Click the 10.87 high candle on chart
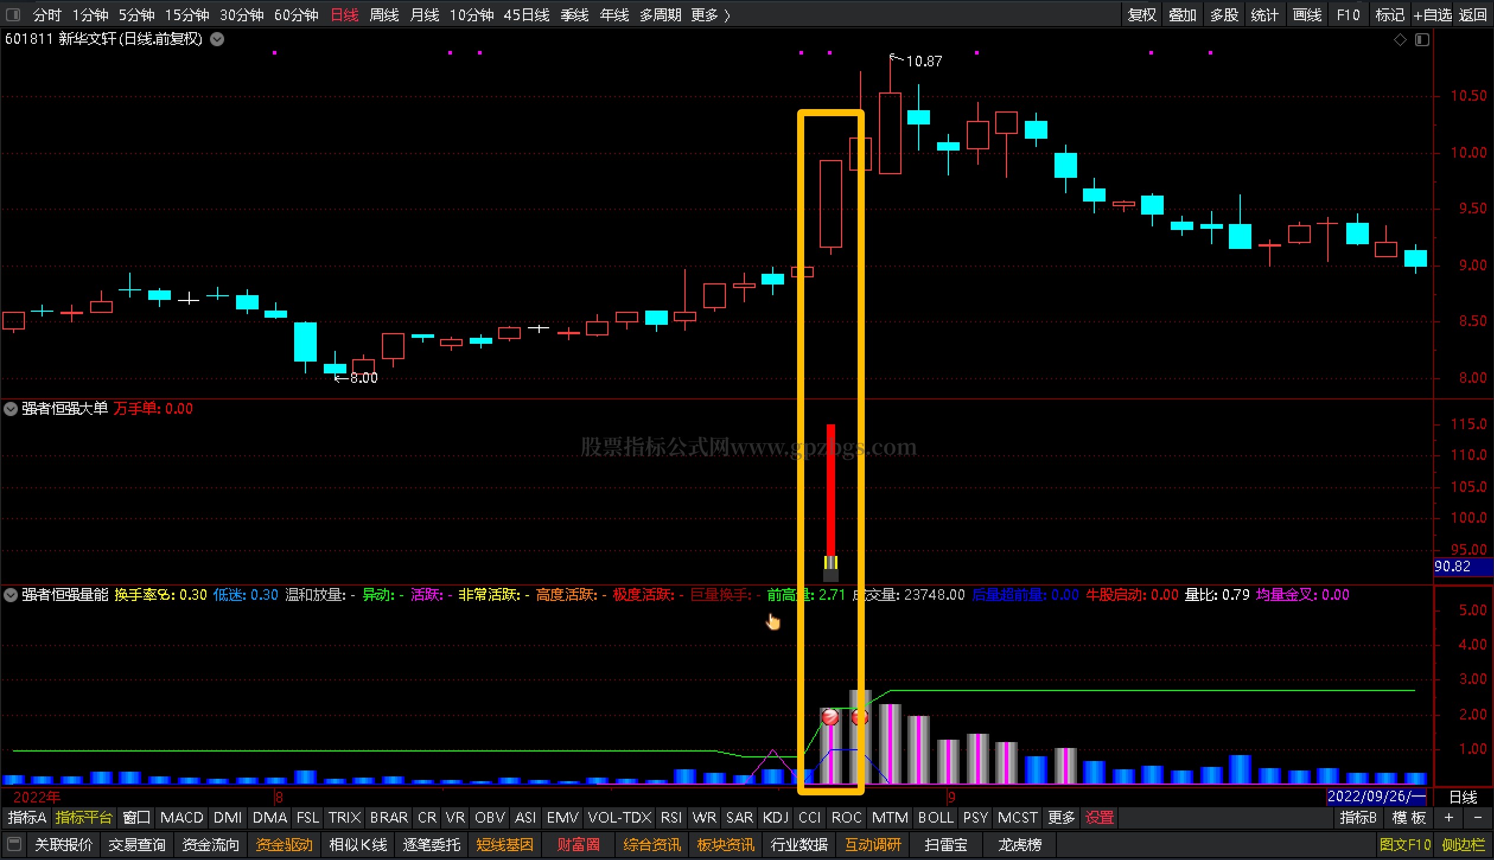Image resolution: width=1494 pixels, height=860 pixels. point(890,133)
